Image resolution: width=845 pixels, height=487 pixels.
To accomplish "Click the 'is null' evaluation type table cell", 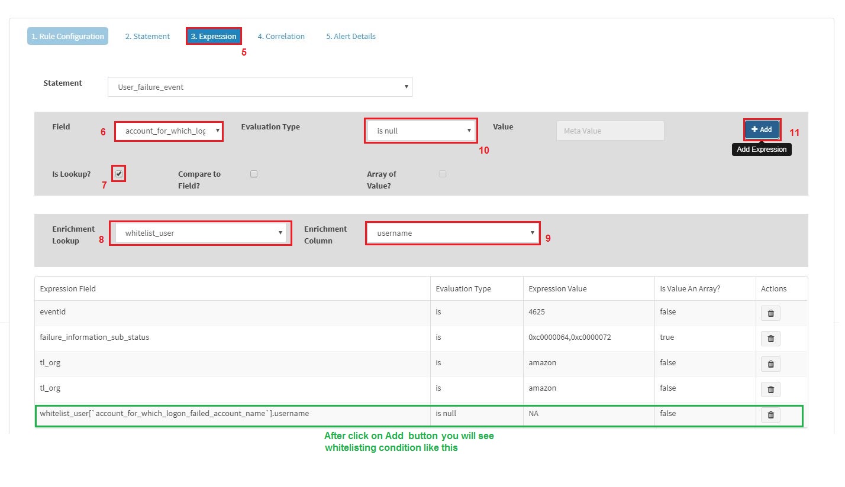I will coord(477,415).
